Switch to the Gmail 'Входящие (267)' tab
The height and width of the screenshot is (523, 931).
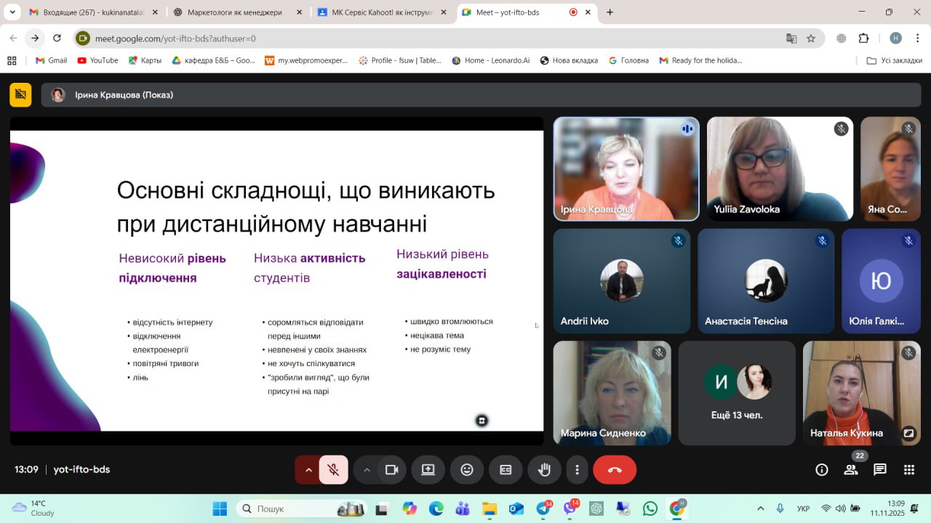pyautogui.click(x=93, y=12)
